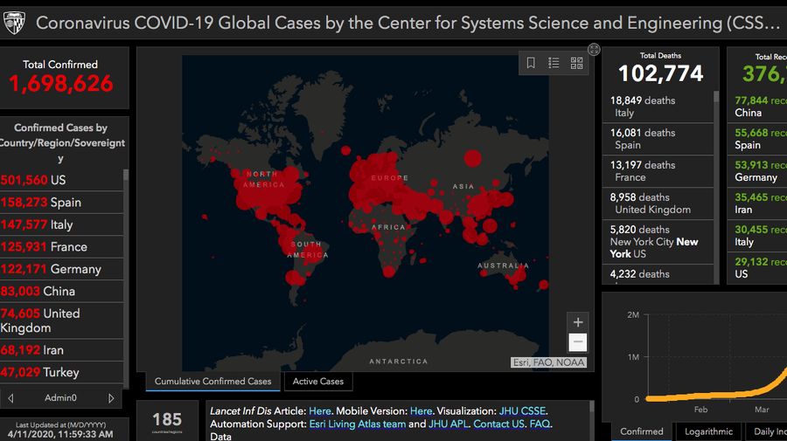Select Spain with 158,273 confirmed cases
This screenshot has width=787, height=441.
[61, 203]
